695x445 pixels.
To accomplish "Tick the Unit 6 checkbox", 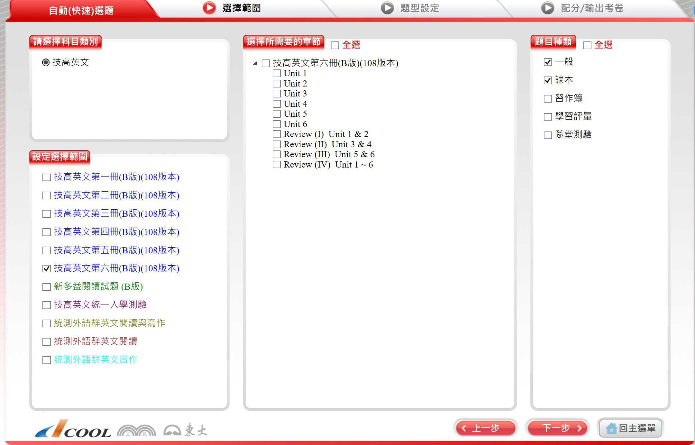I will coord(277,124).
